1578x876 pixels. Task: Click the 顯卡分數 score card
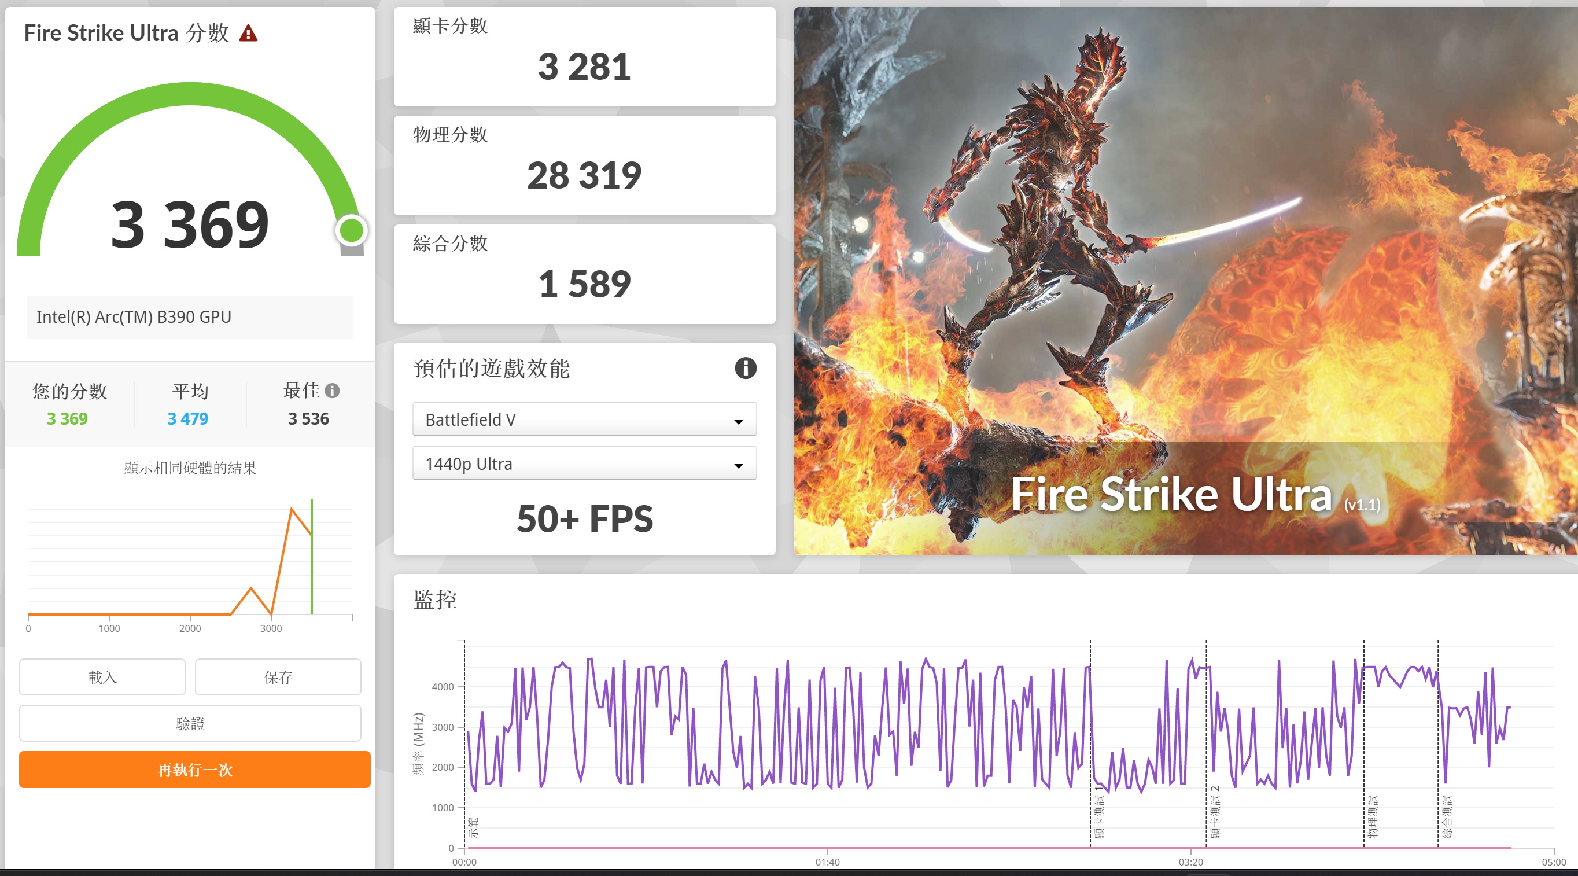click(584, 56)
